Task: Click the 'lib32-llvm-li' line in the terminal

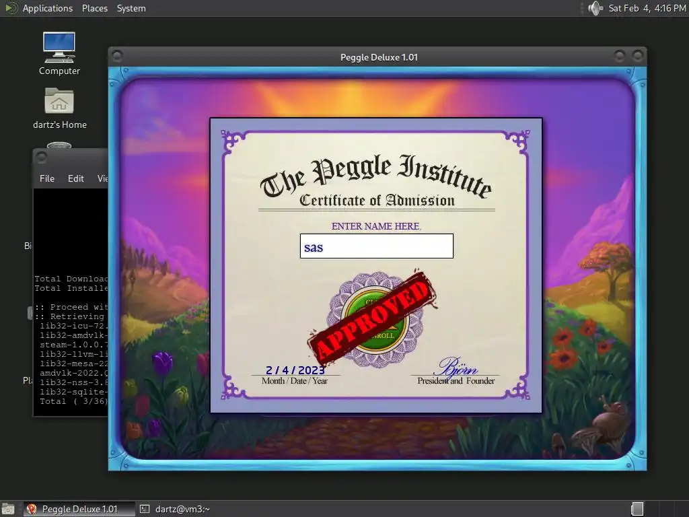Action: pyautogui.click(x=74, y=354)
